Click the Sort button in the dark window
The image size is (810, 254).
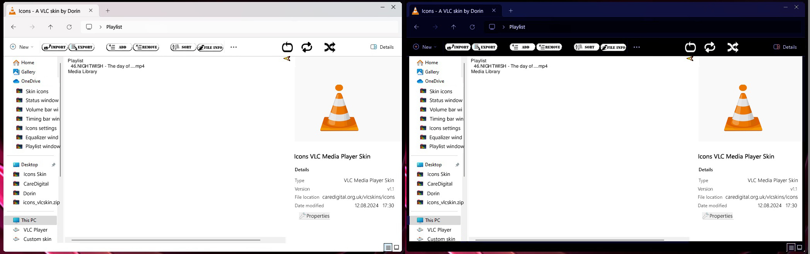tap(586, 47)
